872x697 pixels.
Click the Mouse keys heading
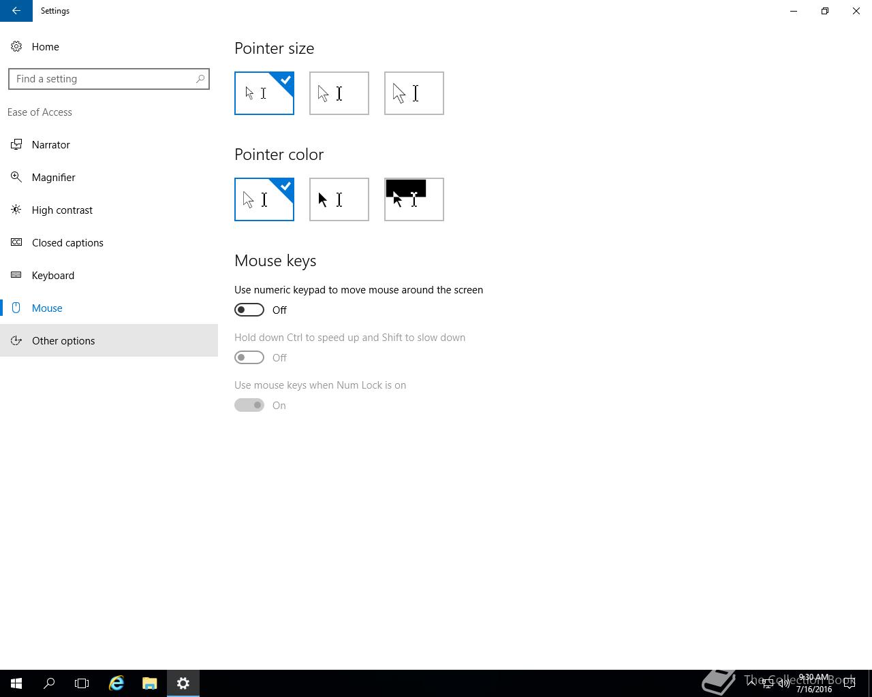pos(275,261)
